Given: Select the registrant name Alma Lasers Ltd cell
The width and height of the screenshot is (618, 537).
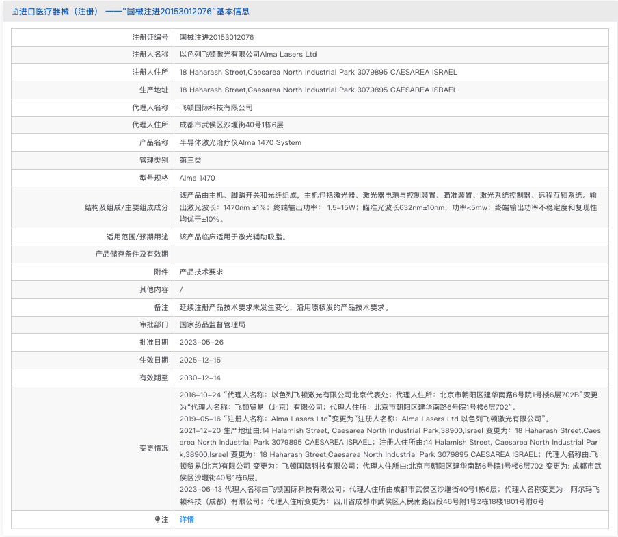Looking at the screenshot, I should pyautogui.click(x=247, y=54).
